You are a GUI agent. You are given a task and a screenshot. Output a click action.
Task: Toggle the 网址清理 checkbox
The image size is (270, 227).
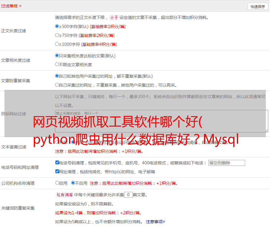pyautogui.click(x=57, y=171)
